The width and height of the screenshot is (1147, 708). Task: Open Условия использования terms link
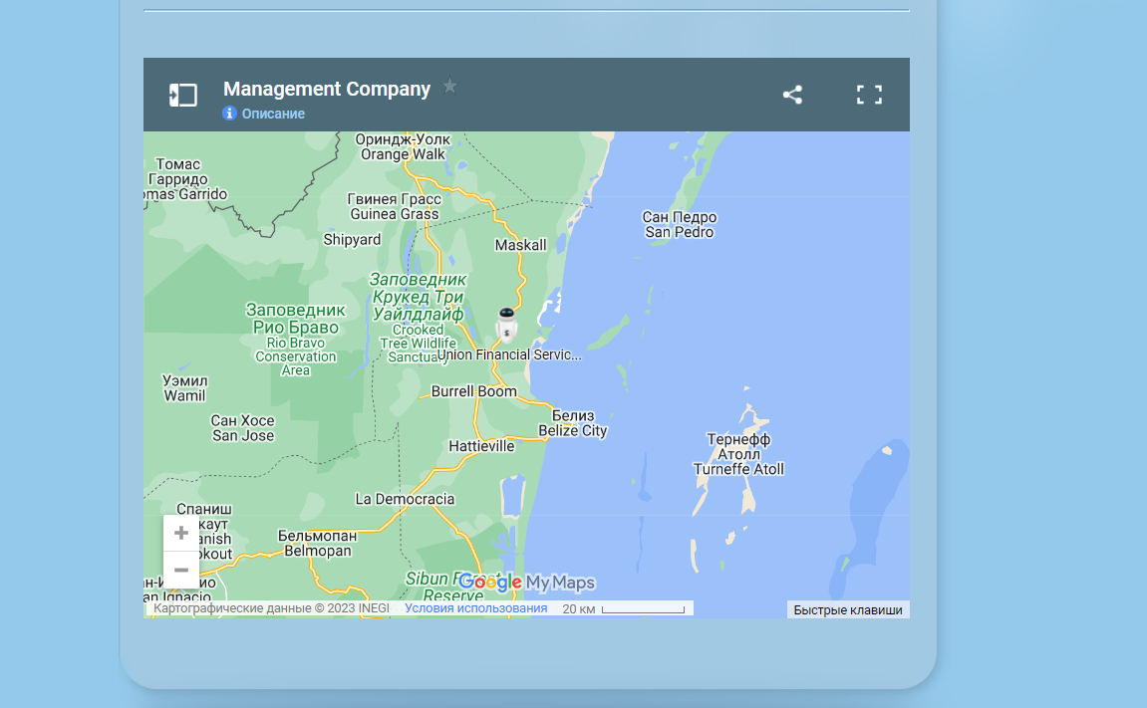coord(475,608)
